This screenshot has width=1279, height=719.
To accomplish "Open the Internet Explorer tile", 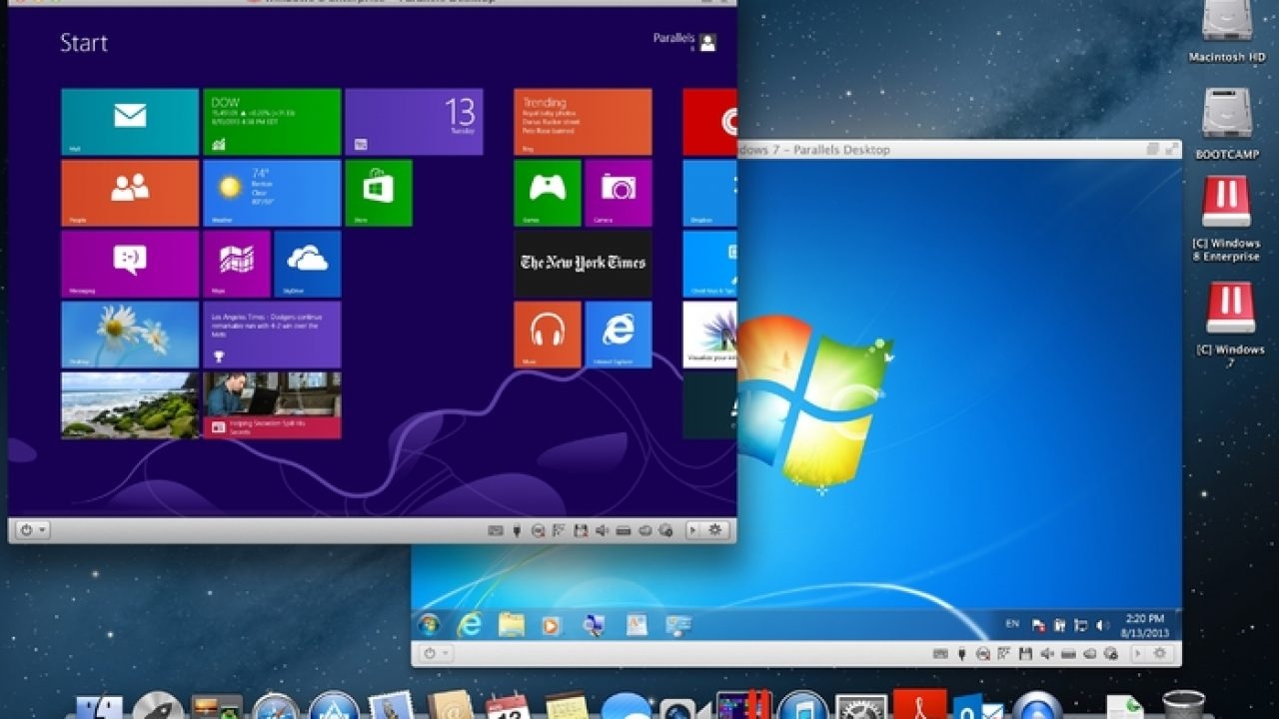I will tap(619, 335).
